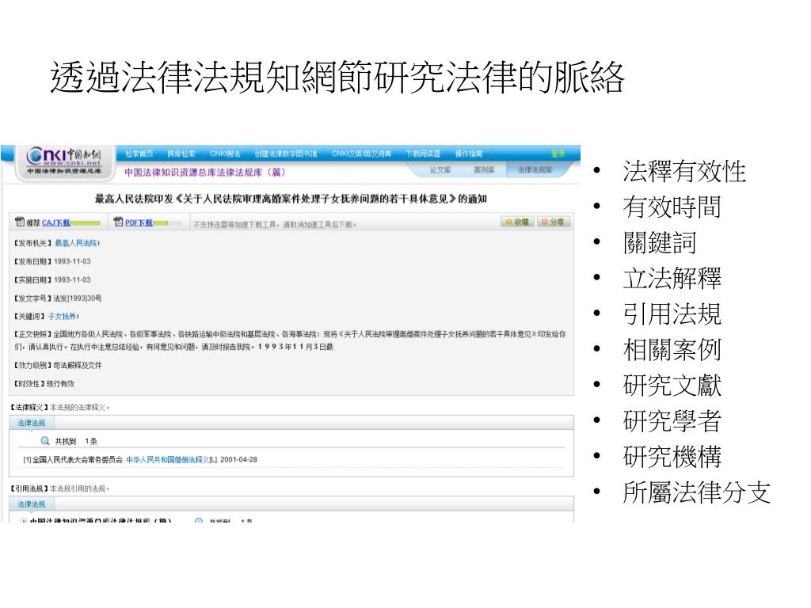Click the bullet 引用法規
Image resolution: width=811 pixels, height=608 pixels.
pyautogui.click(x=672, y=313)
